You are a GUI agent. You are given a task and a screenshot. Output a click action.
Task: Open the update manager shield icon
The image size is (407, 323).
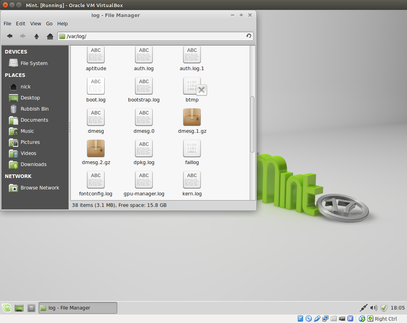pyautogui.click(x=384, y=308)
